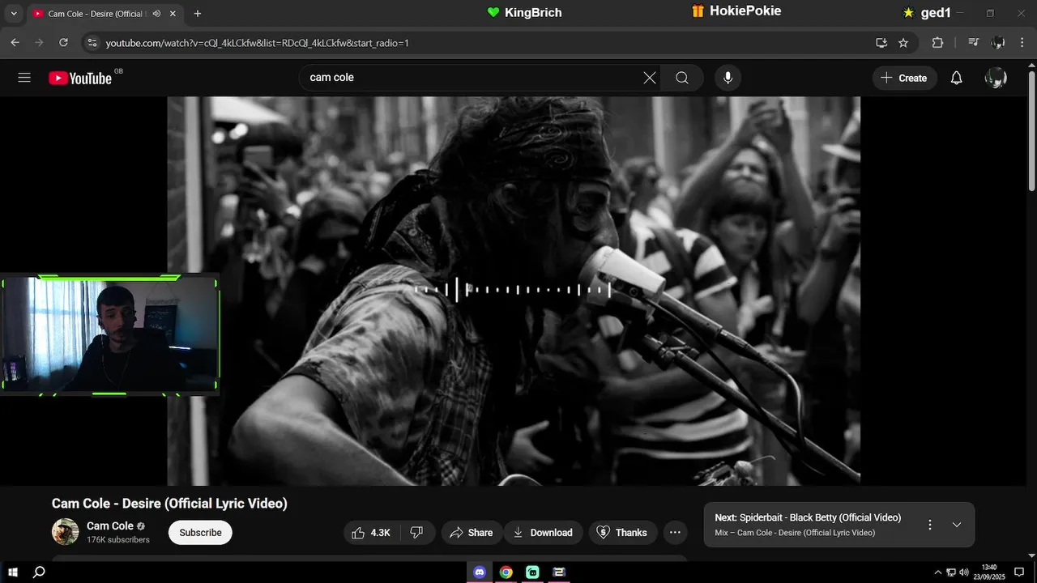Close the Cam Cole - Desire tab
The height and width of the screenshot is (583, 1037).
point(173,14)
